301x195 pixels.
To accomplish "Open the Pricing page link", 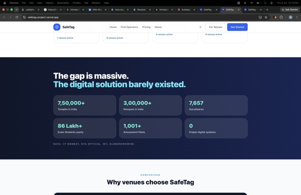I will pos(146,27).
